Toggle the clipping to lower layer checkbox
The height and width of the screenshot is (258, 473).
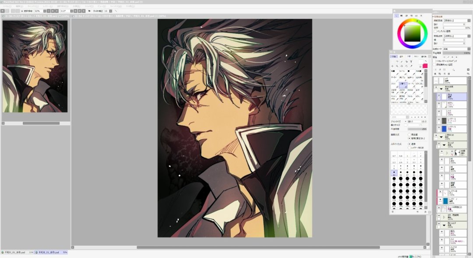pos(434,61)
